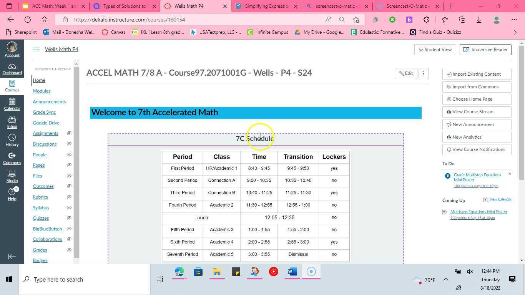The width and height of the screenshot is (525, 295).
Task: Go to the Canvas Dashboard
Action: (x=12, y=69)
